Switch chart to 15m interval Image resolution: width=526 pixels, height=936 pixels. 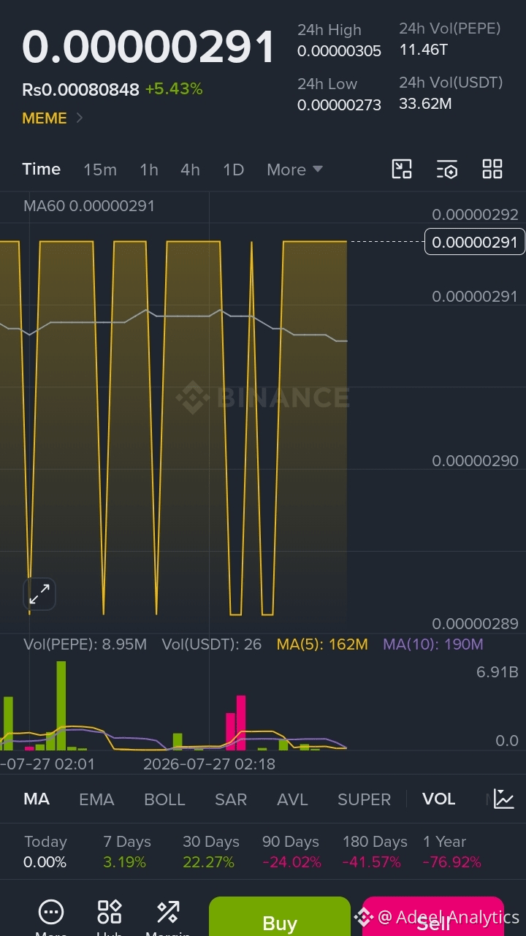100,170
